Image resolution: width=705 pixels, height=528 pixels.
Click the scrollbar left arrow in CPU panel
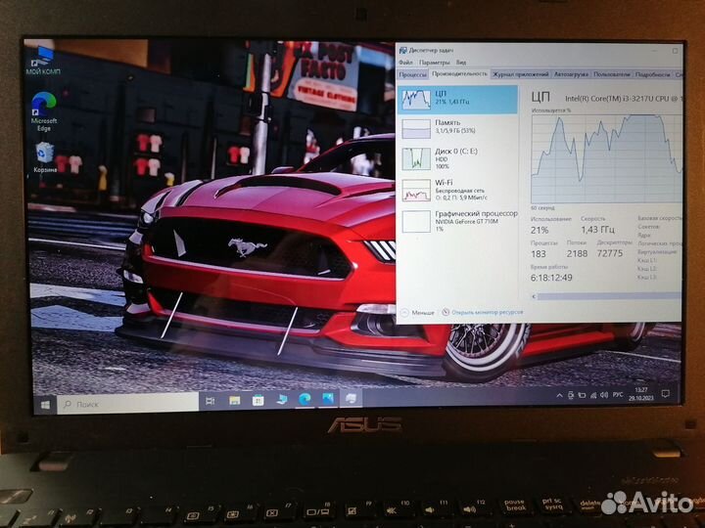coord(535,296)
